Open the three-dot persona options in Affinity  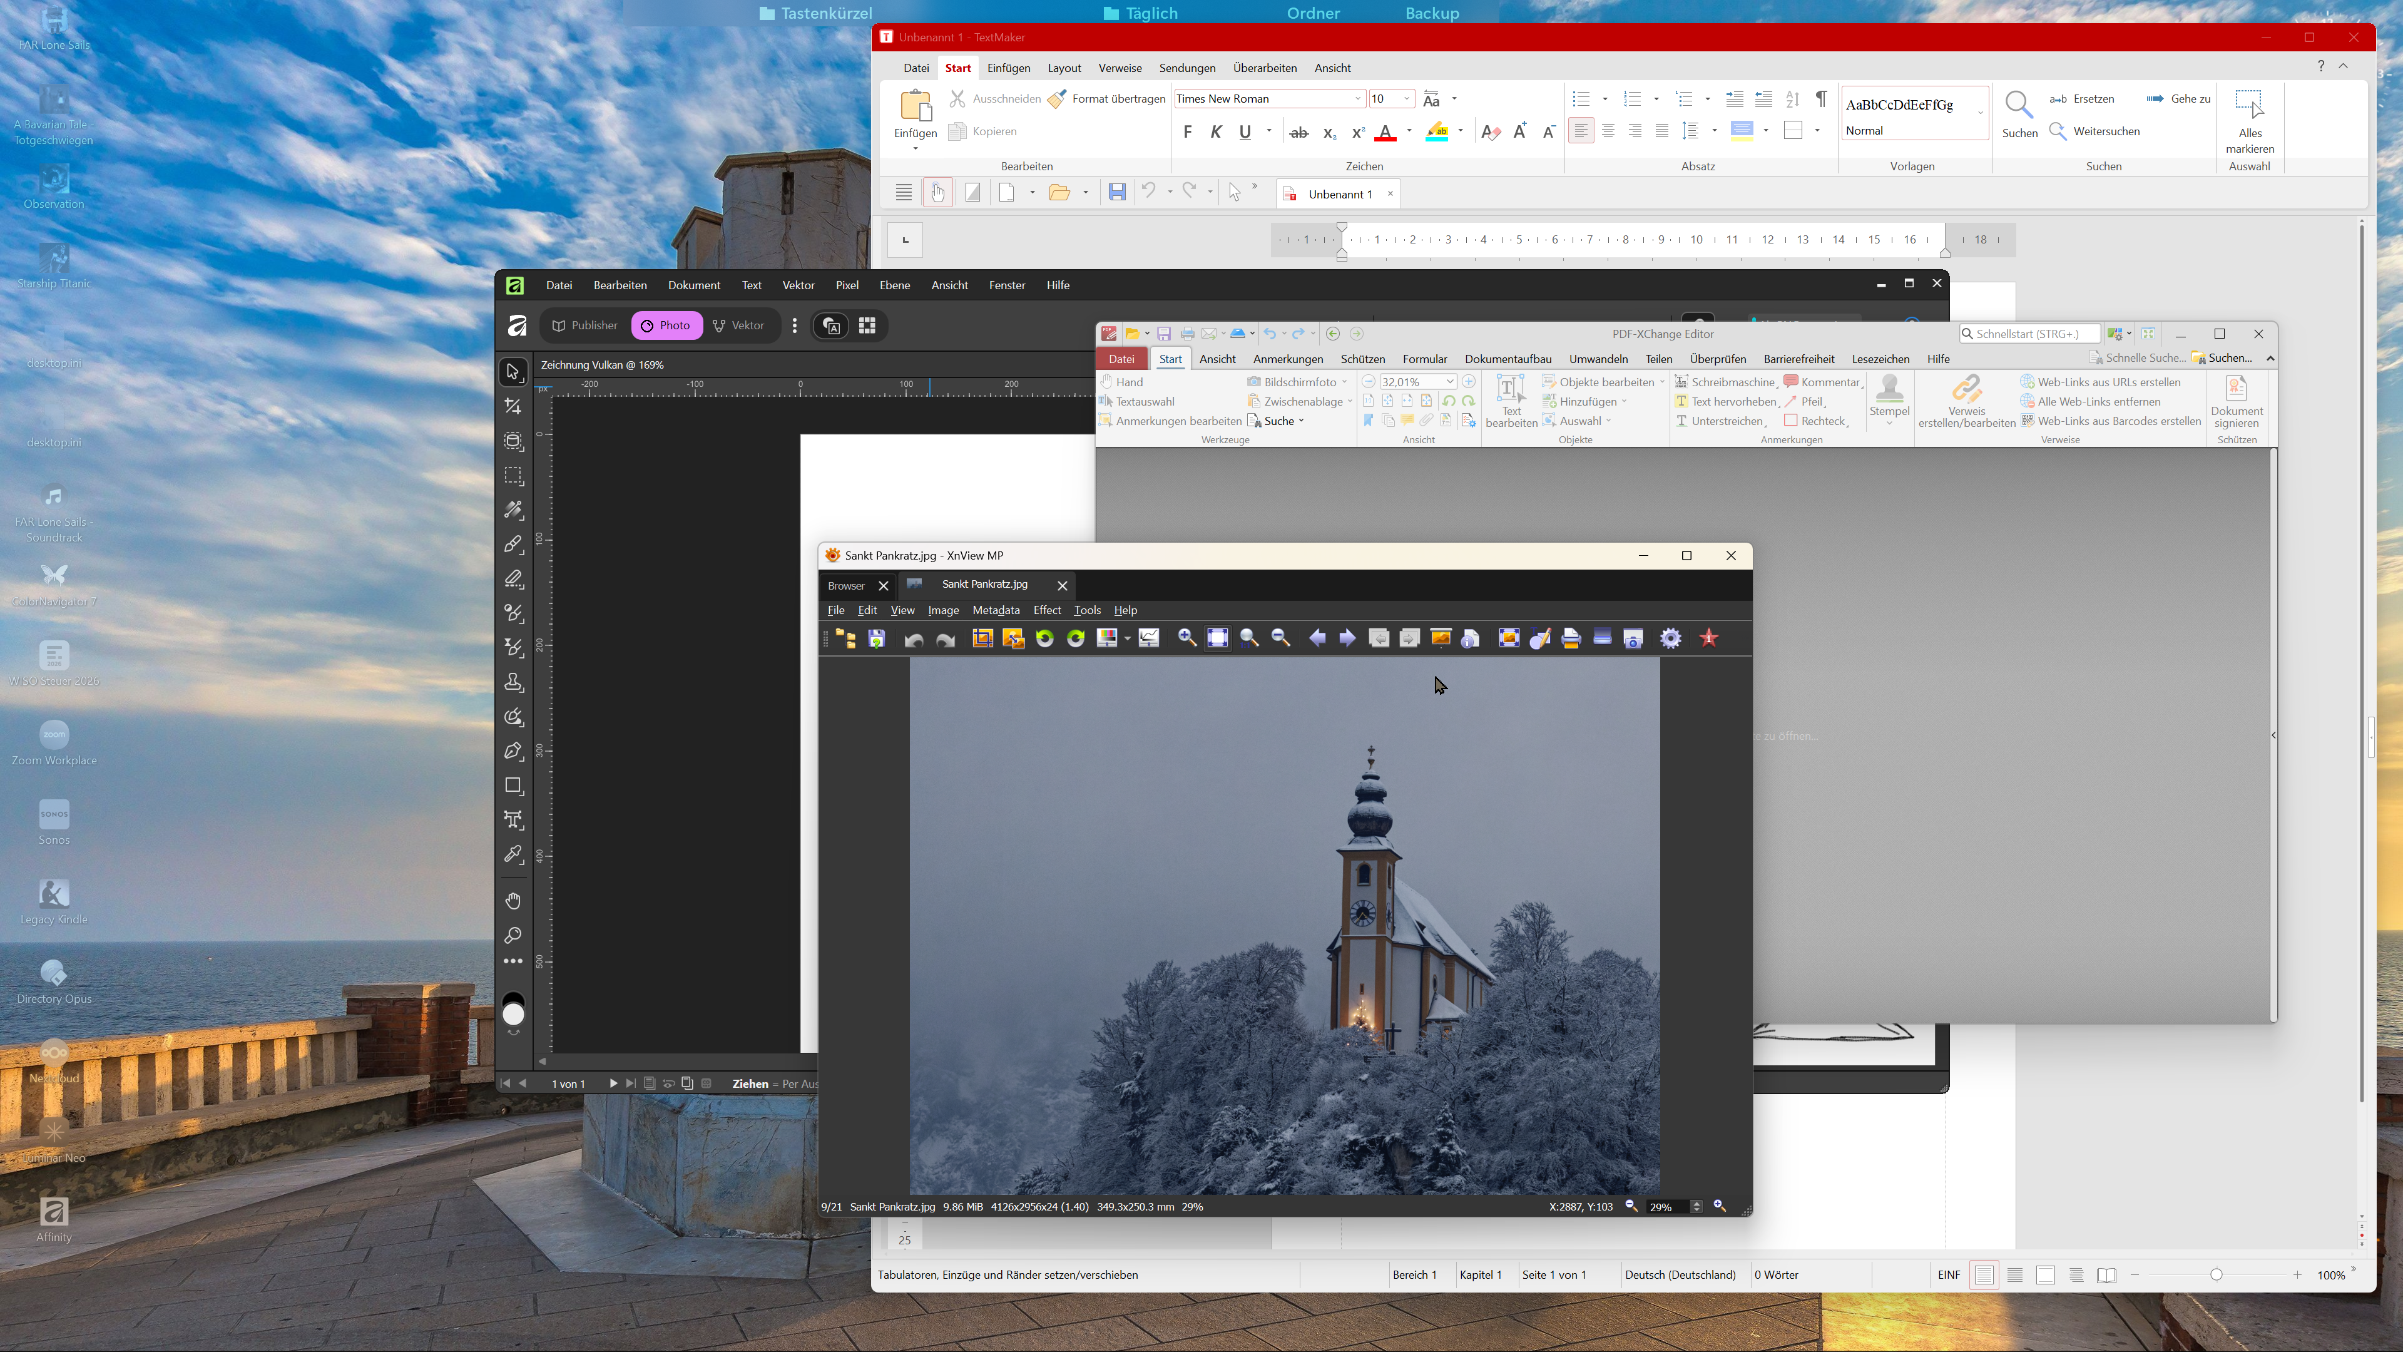[795, 325]
